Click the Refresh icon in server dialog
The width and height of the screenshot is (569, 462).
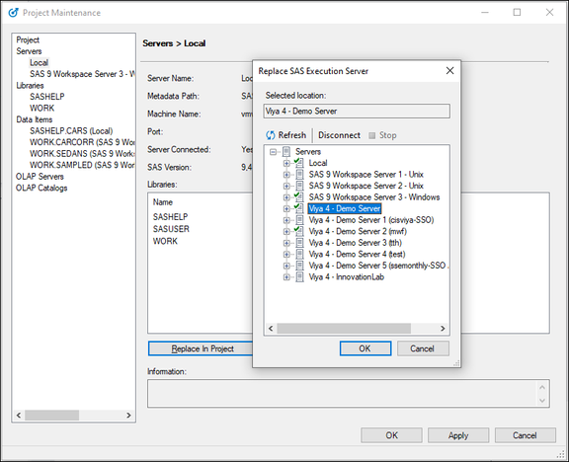tap(270, 135)
